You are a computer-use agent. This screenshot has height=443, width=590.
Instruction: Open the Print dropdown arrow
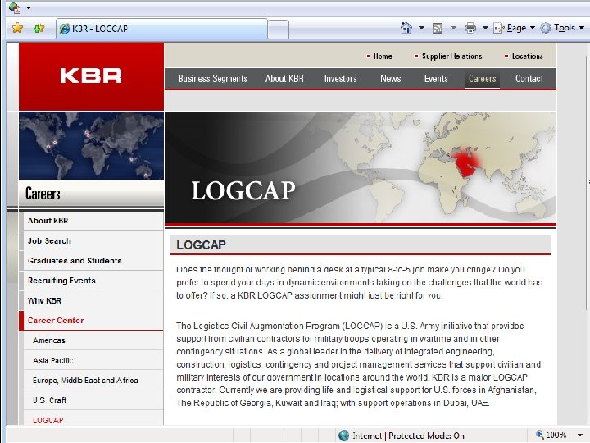485,28
